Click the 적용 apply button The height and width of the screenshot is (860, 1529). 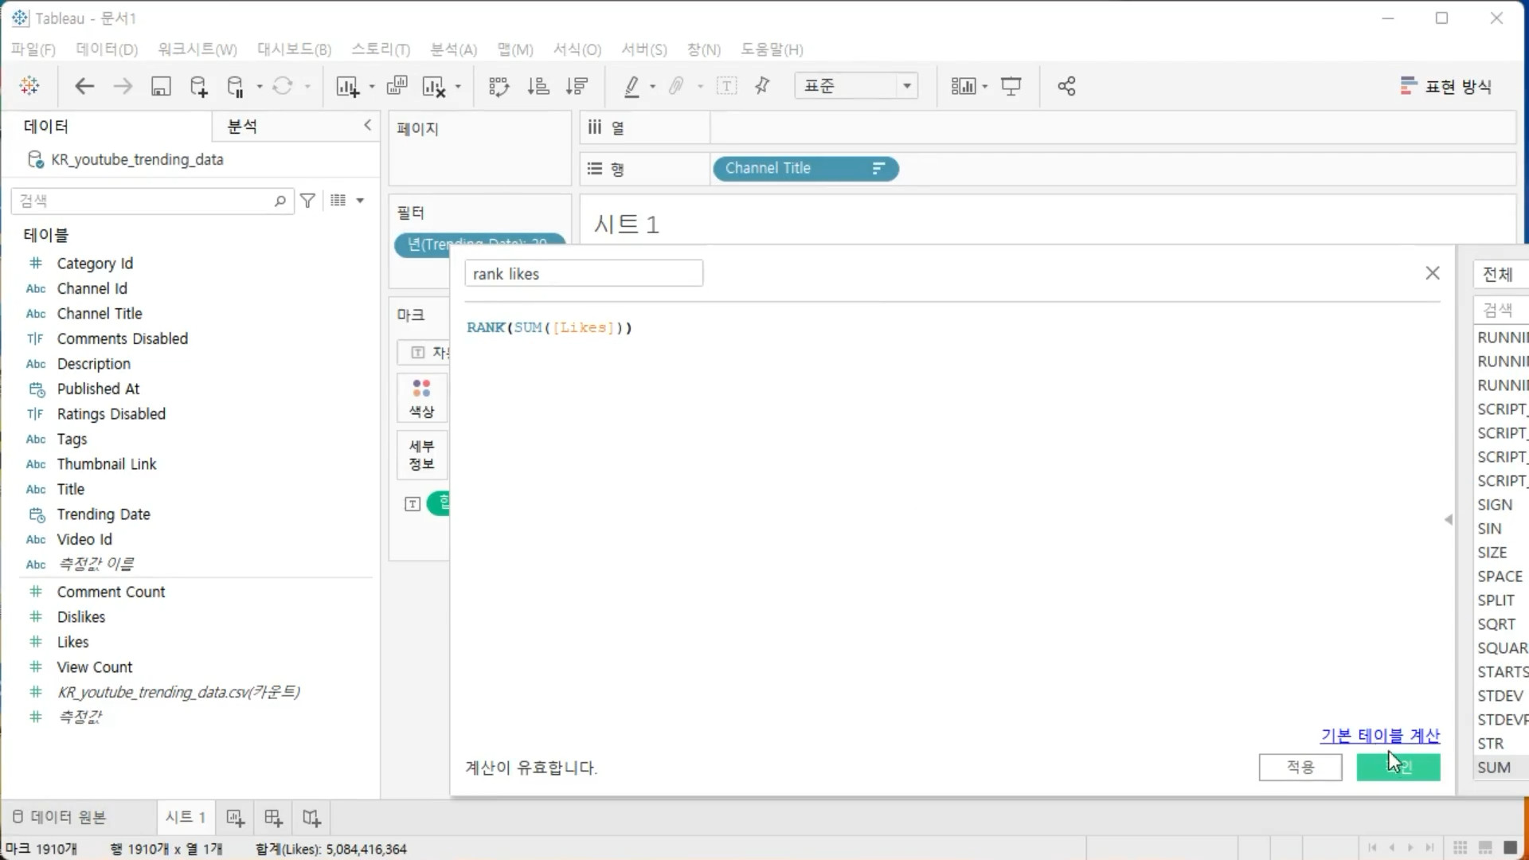tap(1300, 767)
